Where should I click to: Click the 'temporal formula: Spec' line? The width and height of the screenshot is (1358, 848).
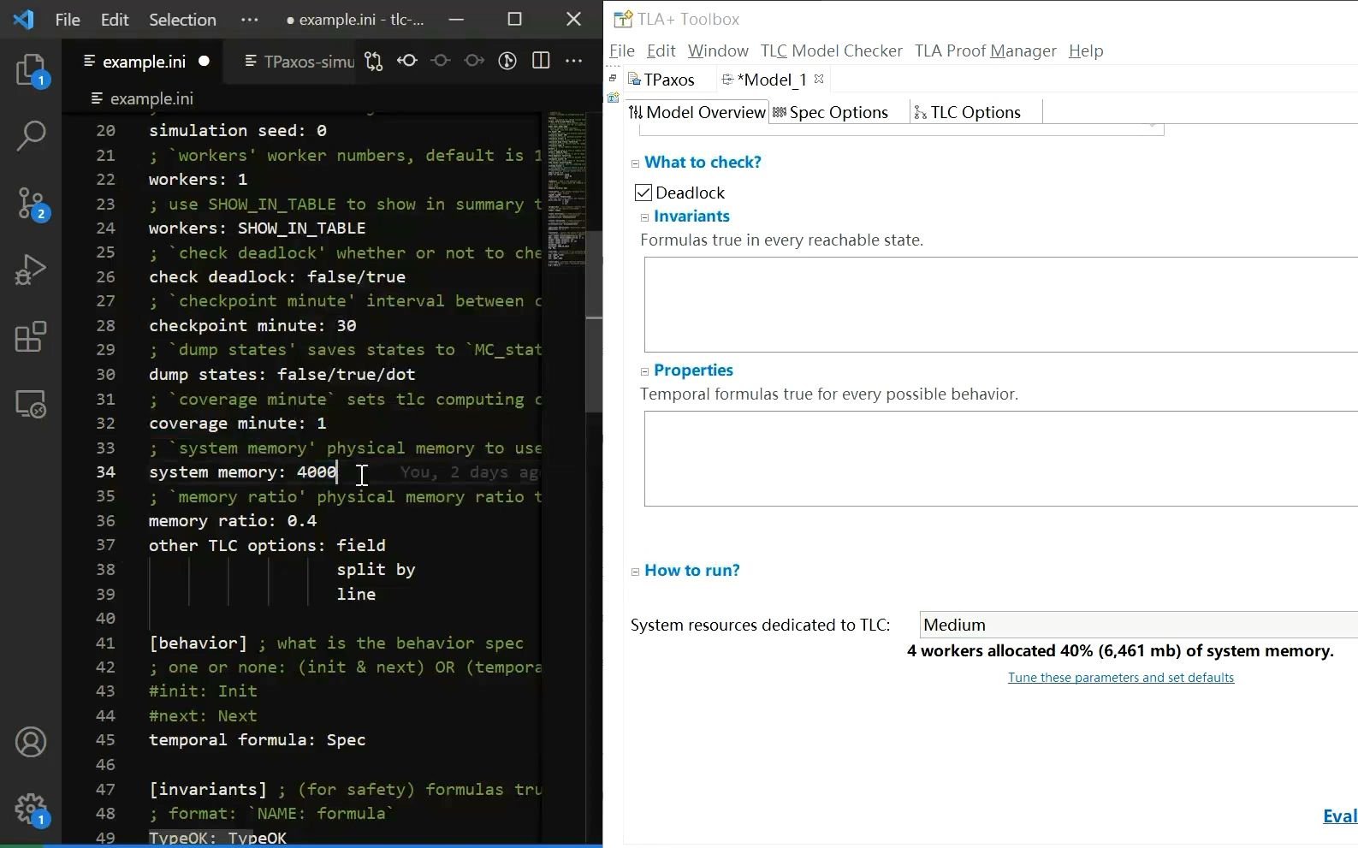click(257, 739)
